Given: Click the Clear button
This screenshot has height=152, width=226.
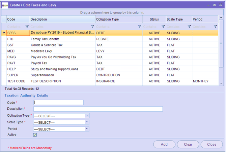Looking at the screenshot, I should (188, 144).
